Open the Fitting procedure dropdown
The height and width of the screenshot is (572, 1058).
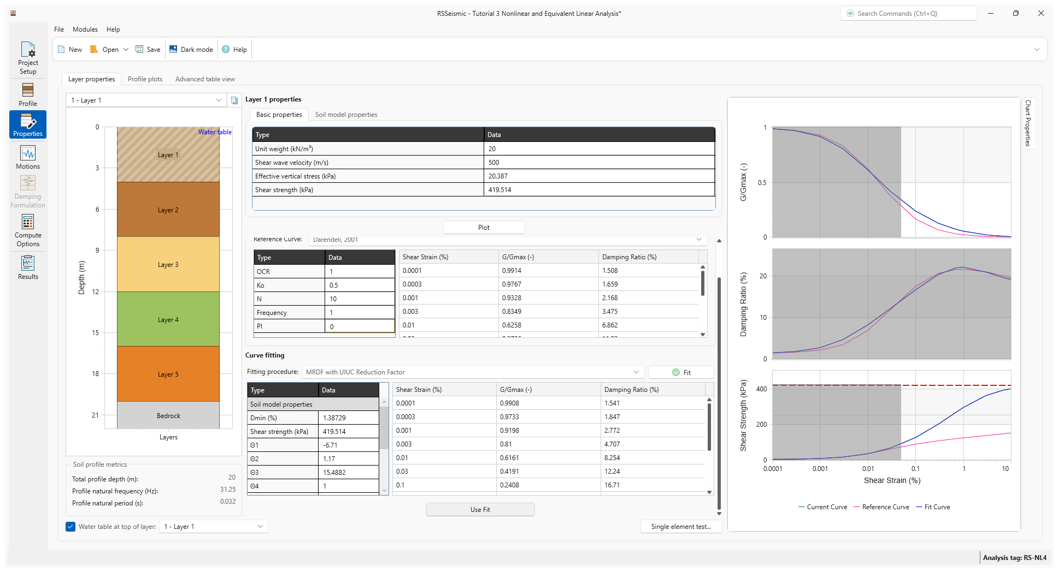click(473, 372)
